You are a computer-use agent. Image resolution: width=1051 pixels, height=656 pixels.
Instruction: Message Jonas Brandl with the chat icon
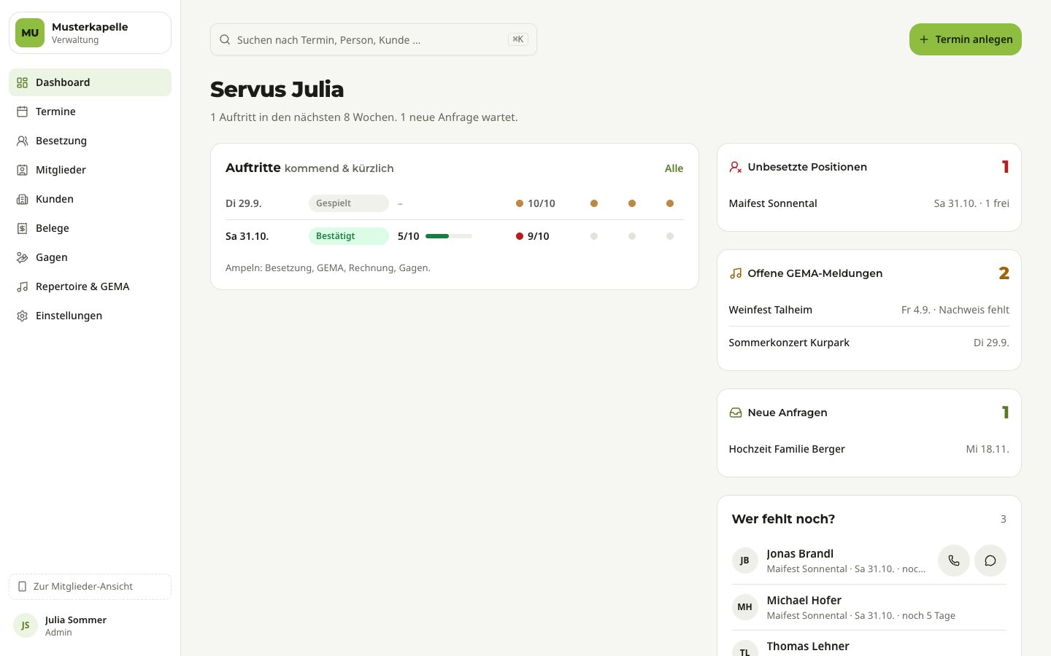[x=990, y=561]
